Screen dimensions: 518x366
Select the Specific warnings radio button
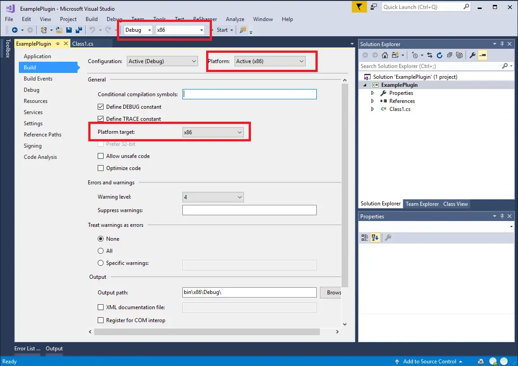coord(101,263)
